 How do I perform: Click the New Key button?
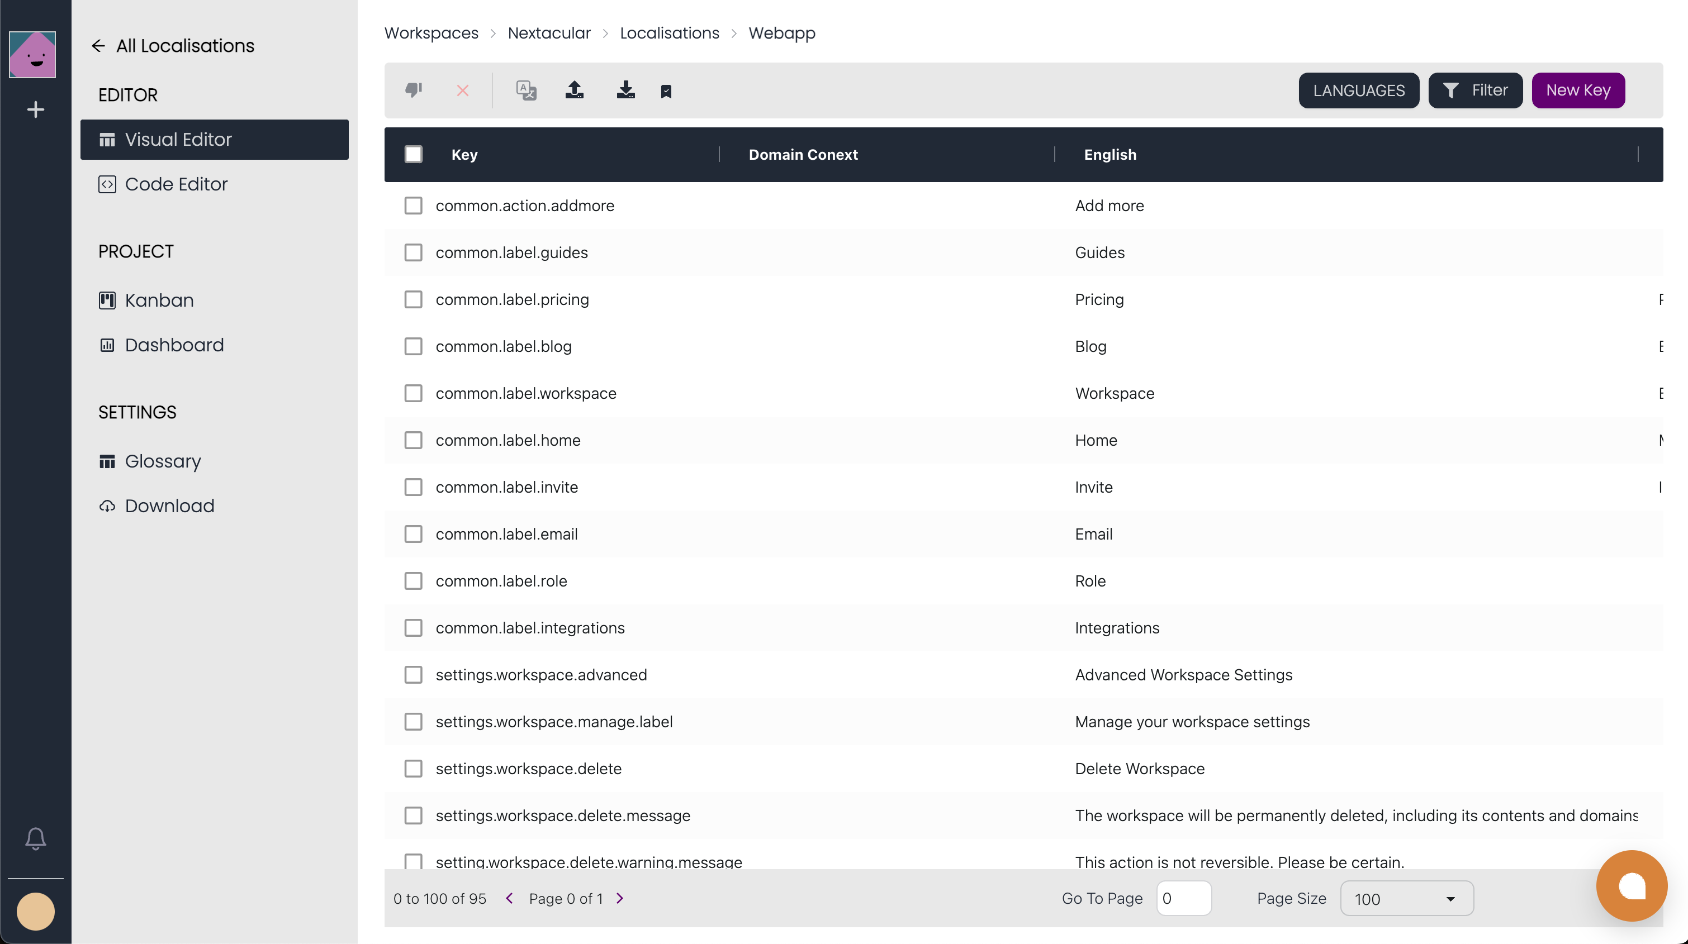coord(1578,90)
